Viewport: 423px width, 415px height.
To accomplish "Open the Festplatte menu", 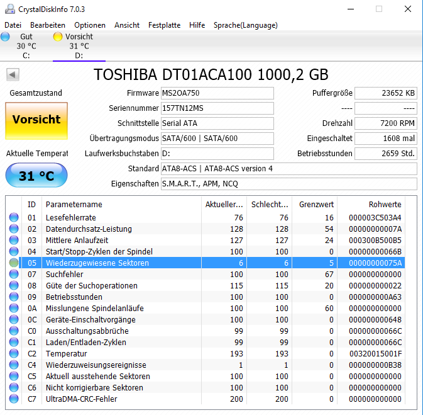I will pos(164,25).
